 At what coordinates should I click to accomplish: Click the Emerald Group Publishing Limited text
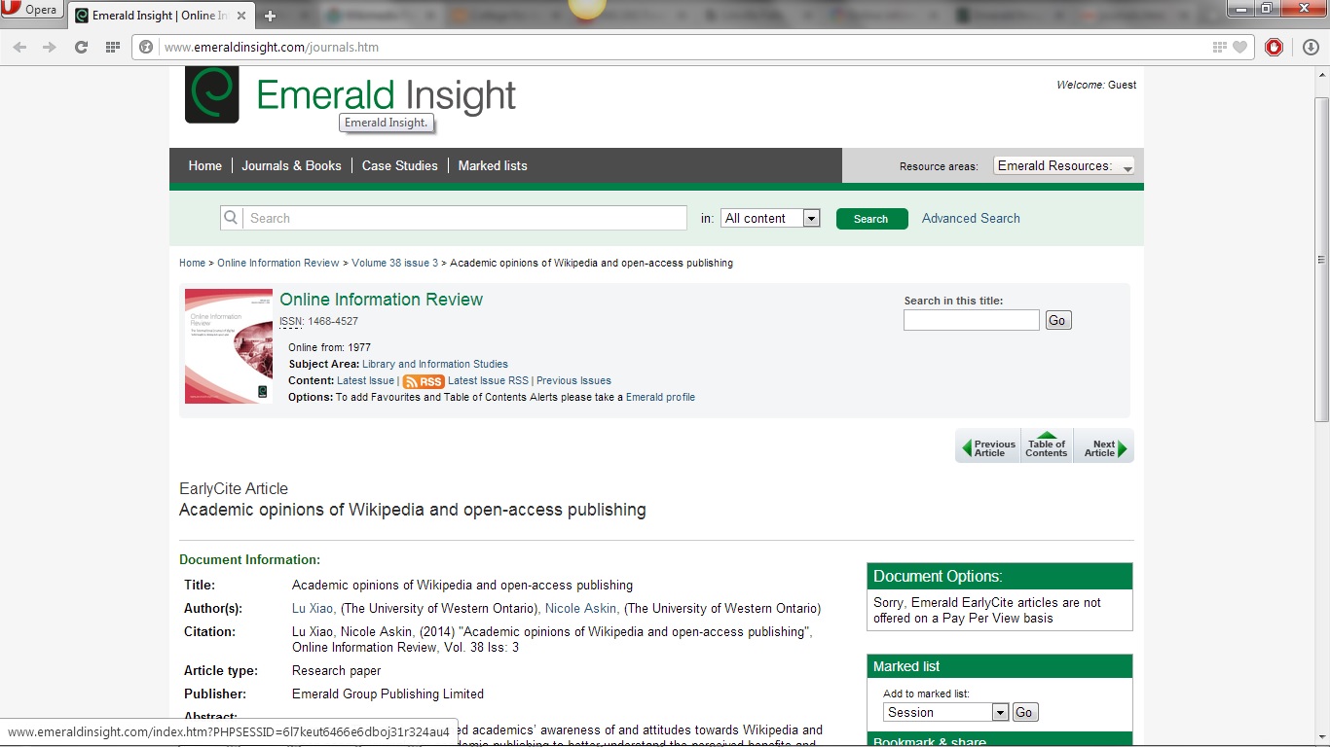pyautogui.click(x=388, y=694)
